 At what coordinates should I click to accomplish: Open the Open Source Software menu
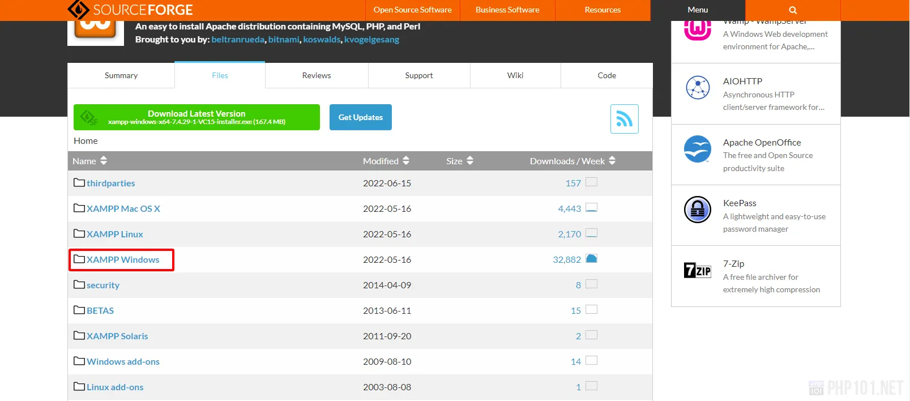pos(412,10)
